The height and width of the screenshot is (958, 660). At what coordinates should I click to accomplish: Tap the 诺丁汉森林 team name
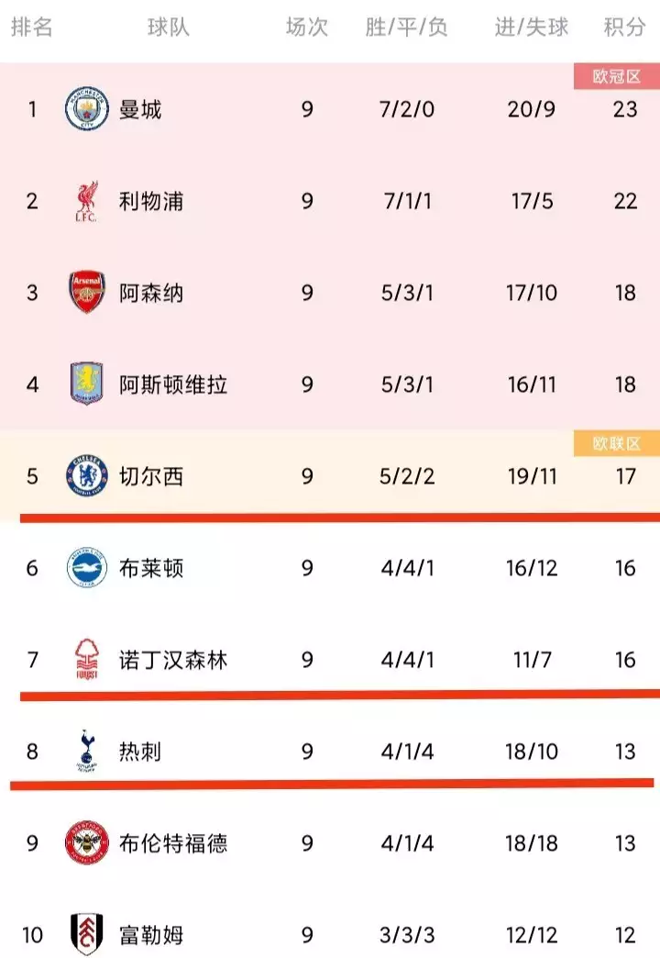point(173,660)
